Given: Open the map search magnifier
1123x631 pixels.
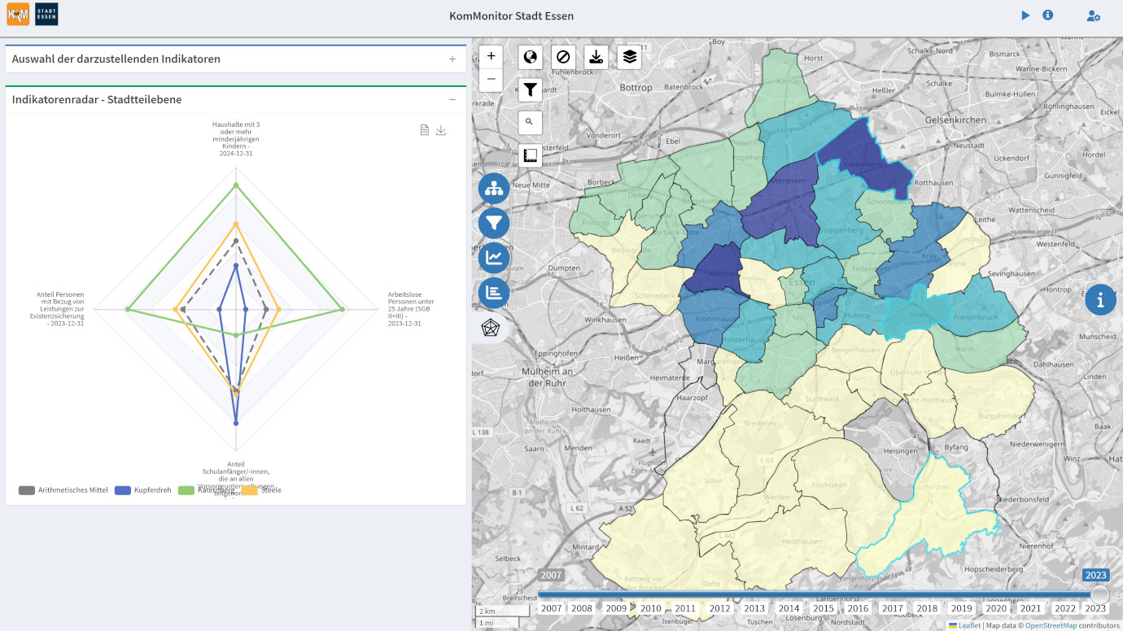Looking at the screenshot, I should point(530,122).
